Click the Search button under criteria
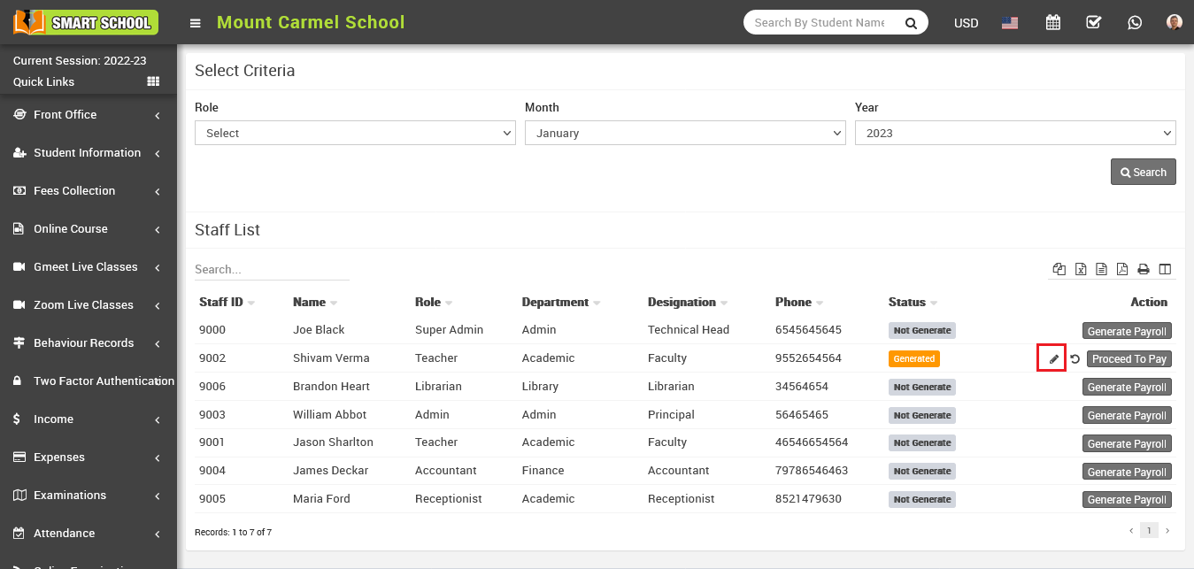 (x=1143, y=173)
